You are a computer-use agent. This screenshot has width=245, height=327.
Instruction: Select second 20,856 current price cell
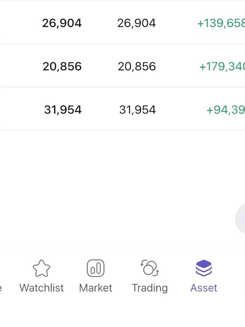tap(137, 67)
